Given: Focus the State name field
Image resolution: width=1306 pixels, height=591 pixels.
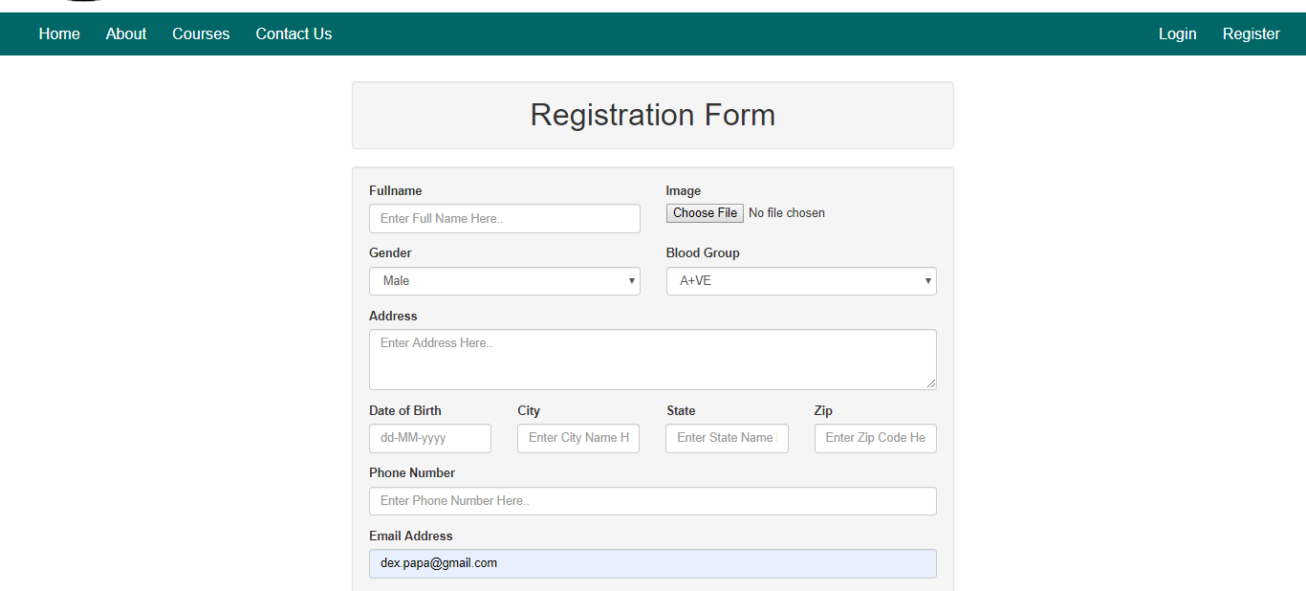Looking at the screenshot, I should tap(727, 439).
